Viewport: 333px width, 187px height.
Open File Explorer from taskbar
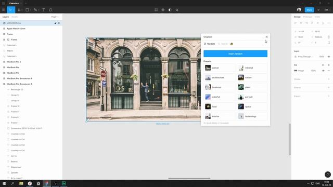pos(21,183)
